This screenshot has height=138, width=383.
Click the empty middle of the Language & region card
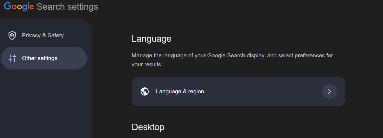[263, 91]
